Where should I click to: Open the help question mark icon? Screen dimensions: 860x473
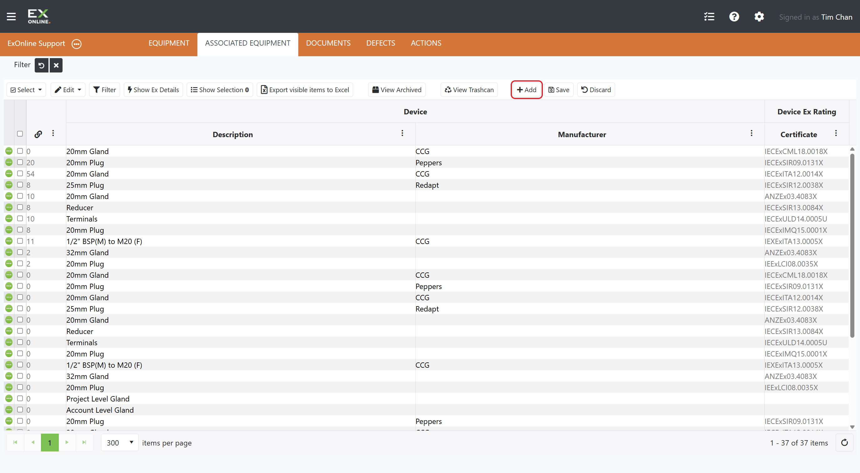click(734, 17)
